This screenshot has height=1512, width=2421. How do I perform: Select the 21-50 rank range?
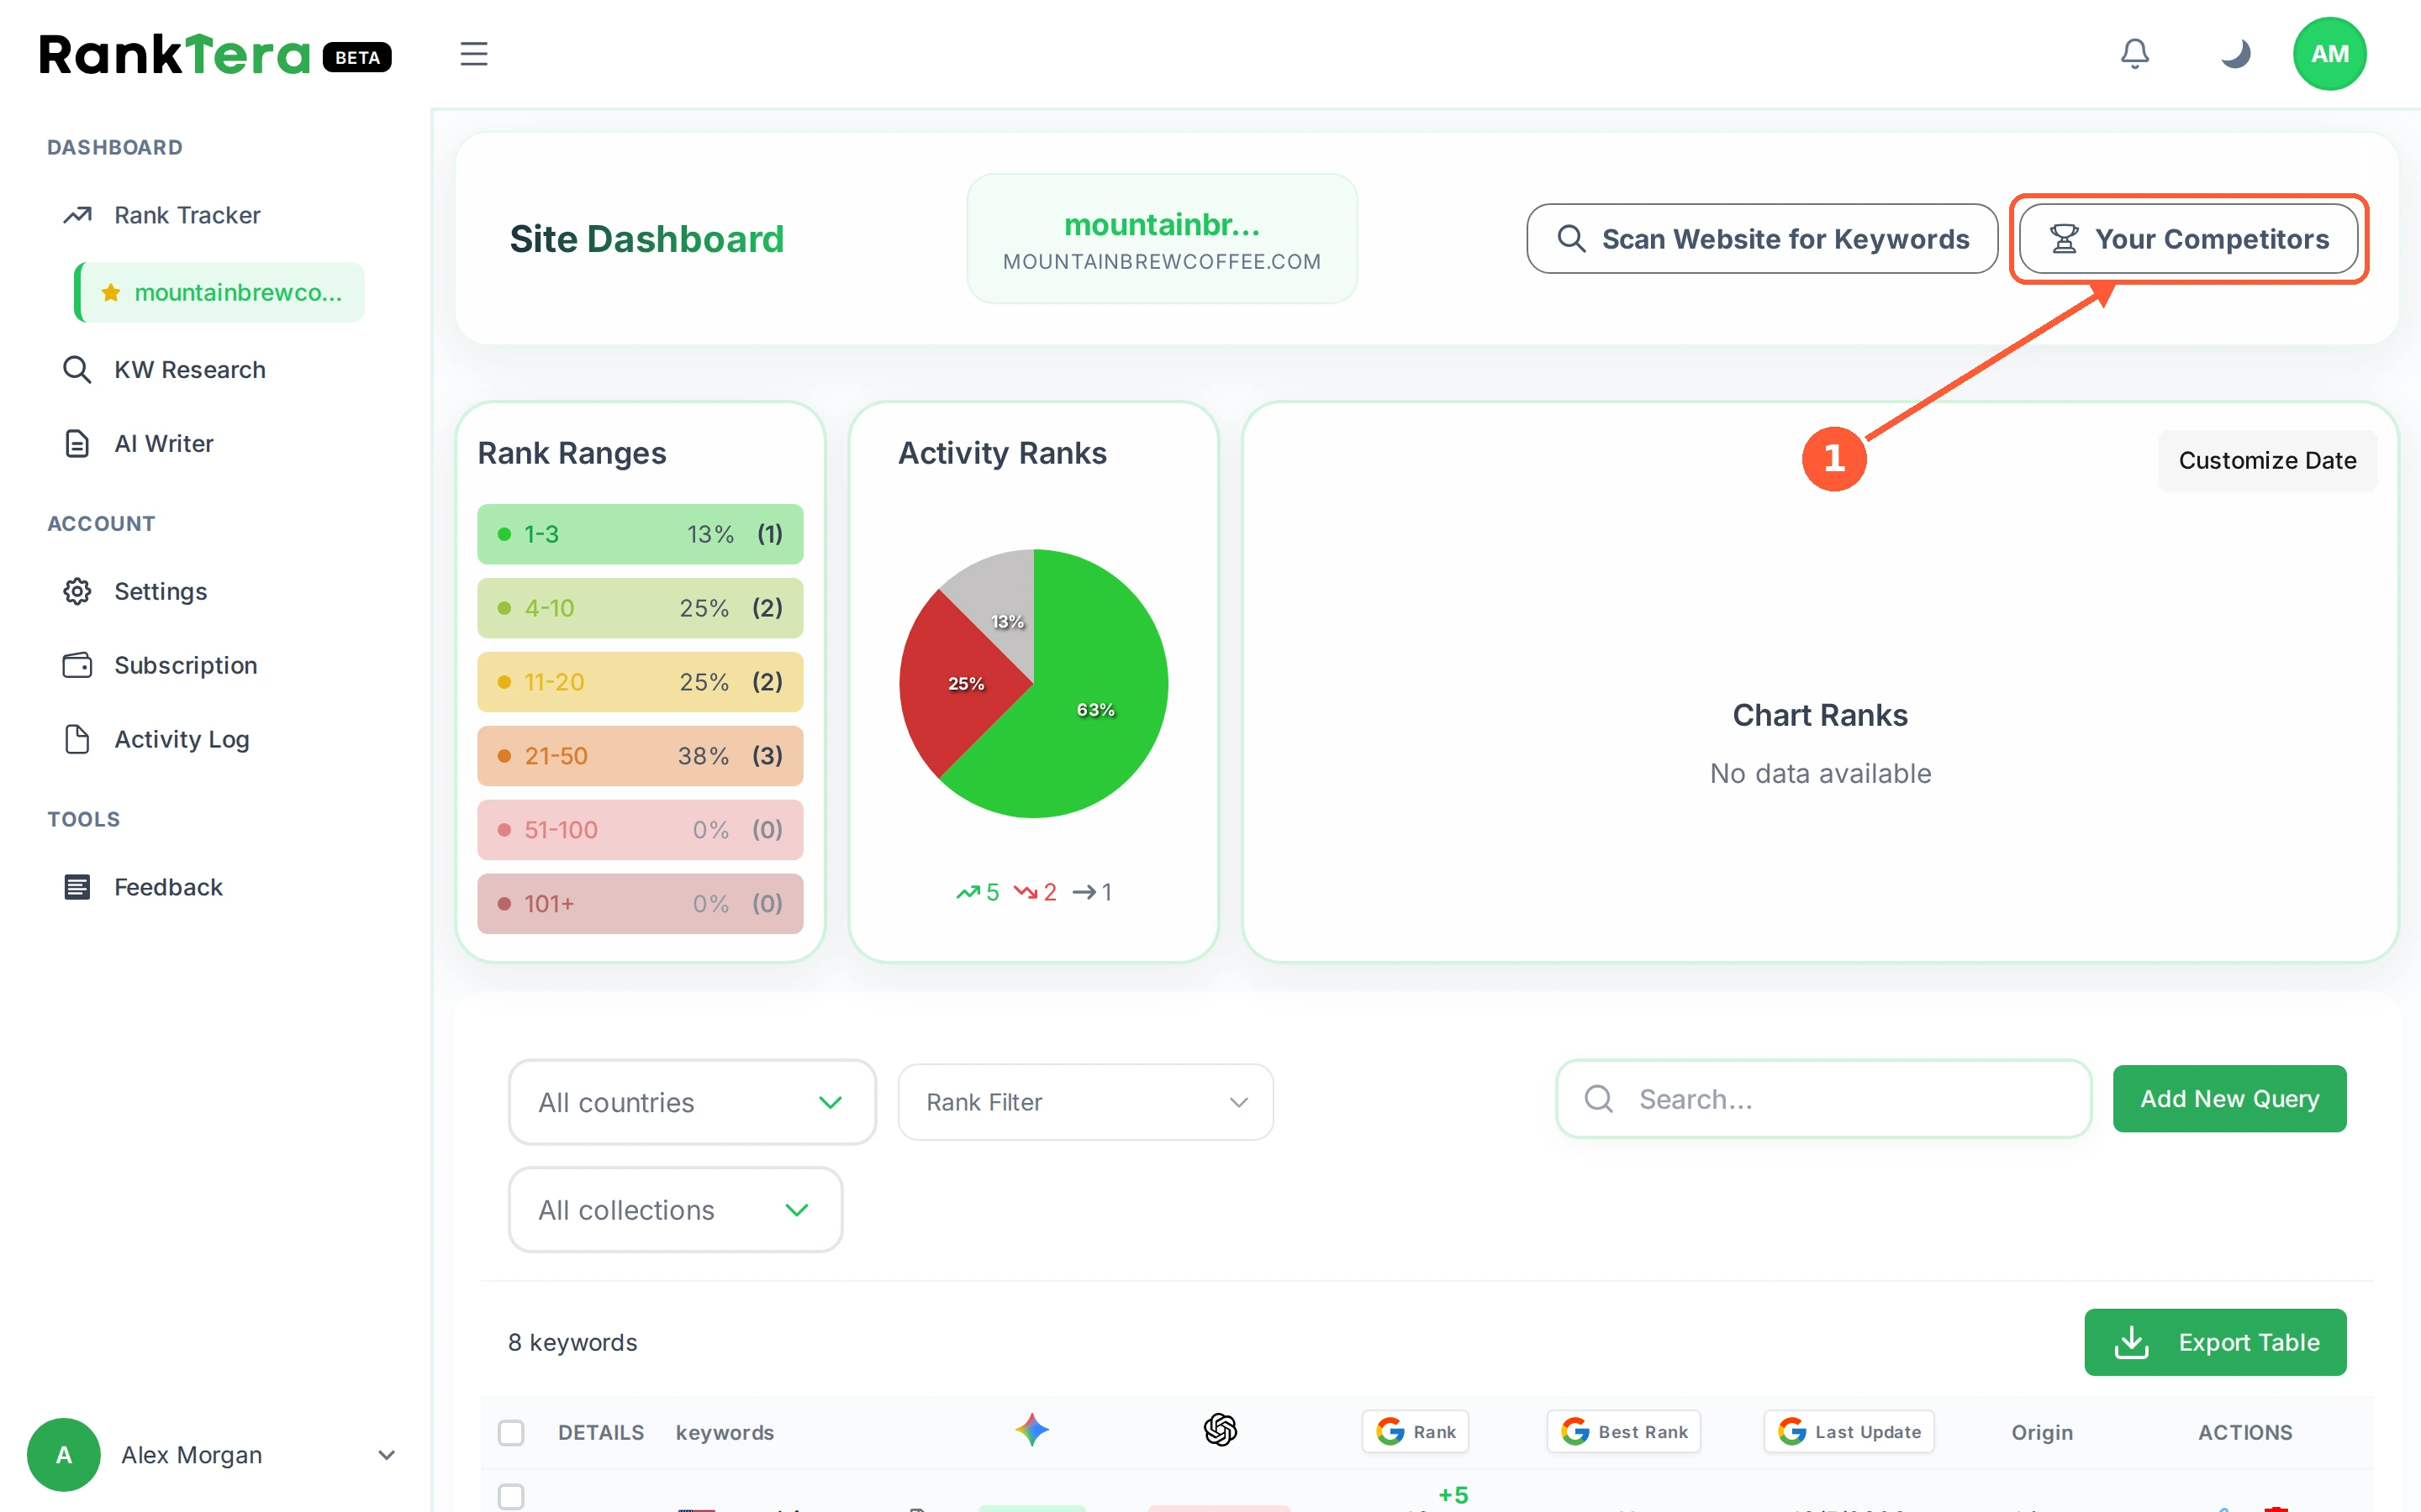[x=641, y=756]
